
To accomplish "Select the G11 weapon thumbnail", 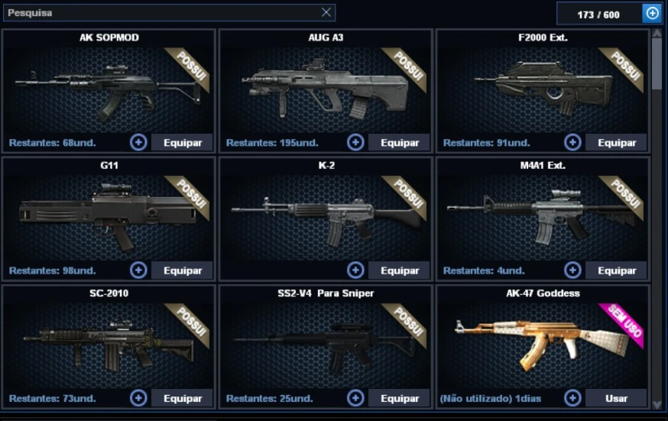I will [x=109, y=216].
